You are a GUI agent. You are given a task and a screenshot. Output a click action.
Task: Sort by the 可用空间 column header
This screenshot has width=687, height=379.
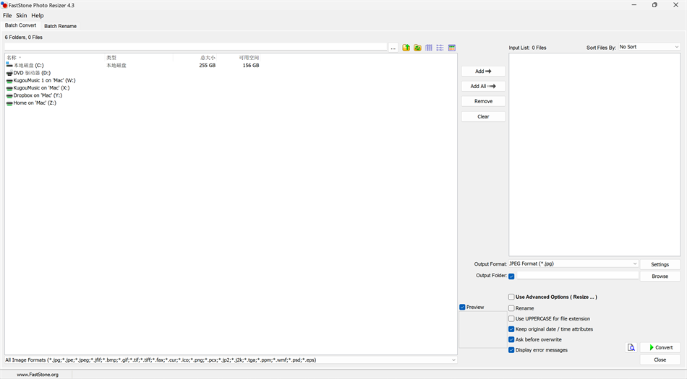[239, 58]
